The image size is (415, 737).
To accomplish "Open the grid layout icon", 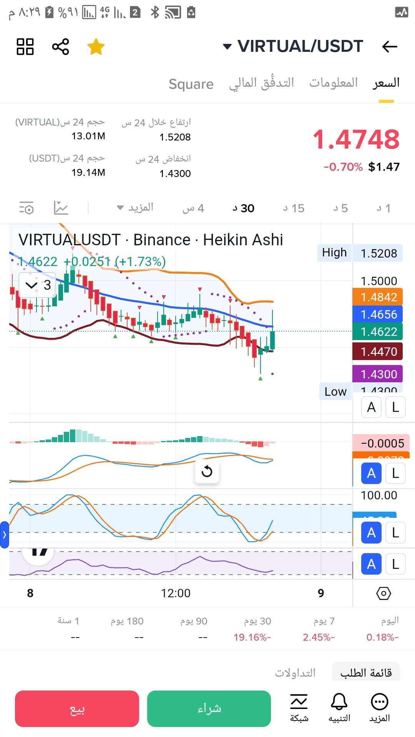I will [25, 47].
